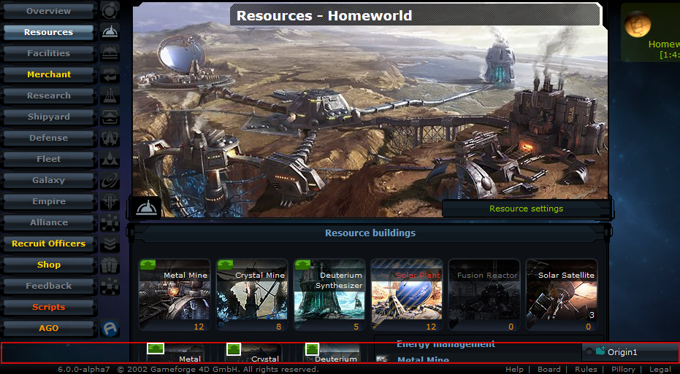Open the Empire menu
The height and width of the screenshot is (374, 680).
point(48,201)
